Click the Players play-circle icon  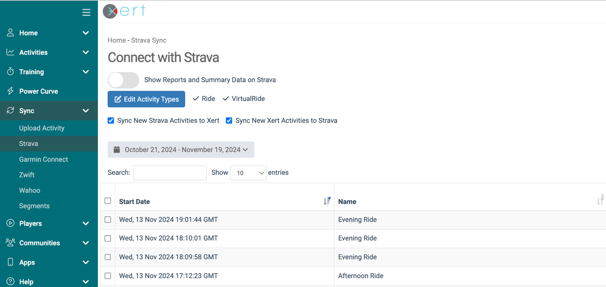(x=11, y=223)
